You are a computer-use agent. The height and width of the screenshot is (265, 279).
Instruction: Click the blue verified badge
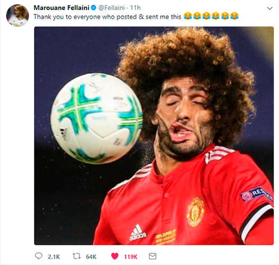[x=93, y=8]
